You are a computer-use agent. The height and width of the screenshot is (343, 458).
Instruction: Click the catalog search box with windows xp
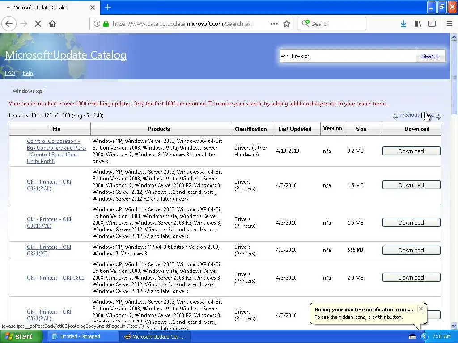coord(348,56)
